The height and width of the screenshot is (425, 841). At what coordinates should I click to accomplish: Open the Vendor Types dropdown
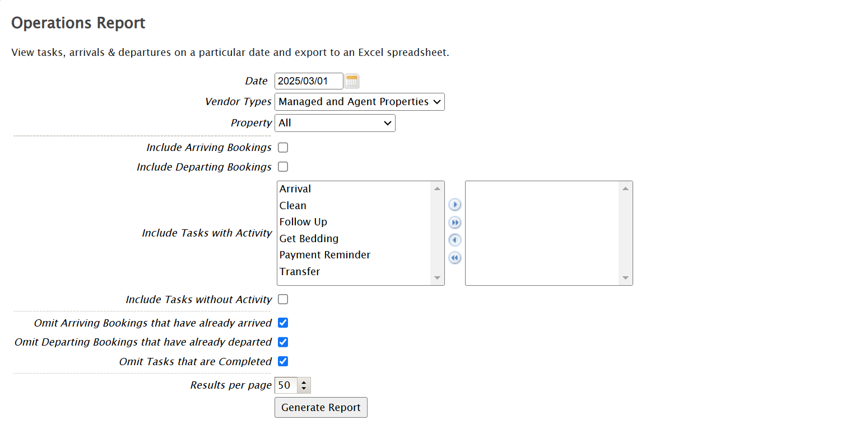click(x=359, y=102)
